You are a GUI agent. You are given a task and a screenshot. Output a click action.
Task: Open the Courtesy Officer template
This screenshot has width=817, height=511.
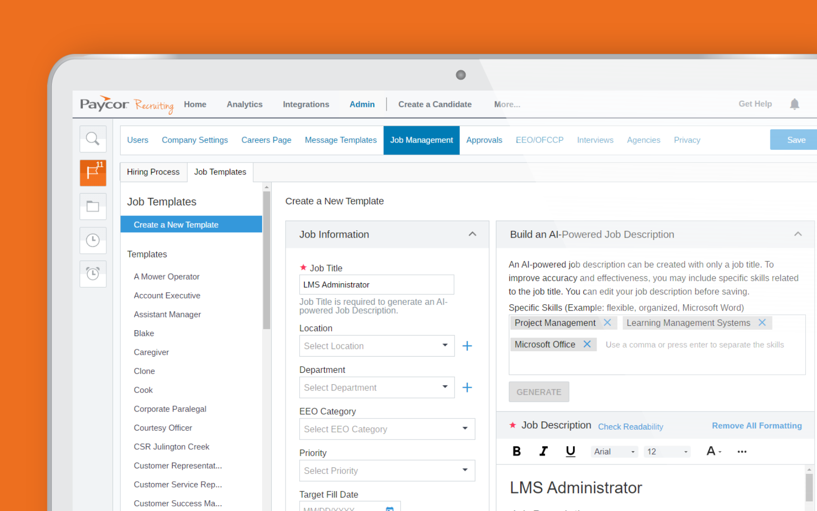(x=163, y=428)
